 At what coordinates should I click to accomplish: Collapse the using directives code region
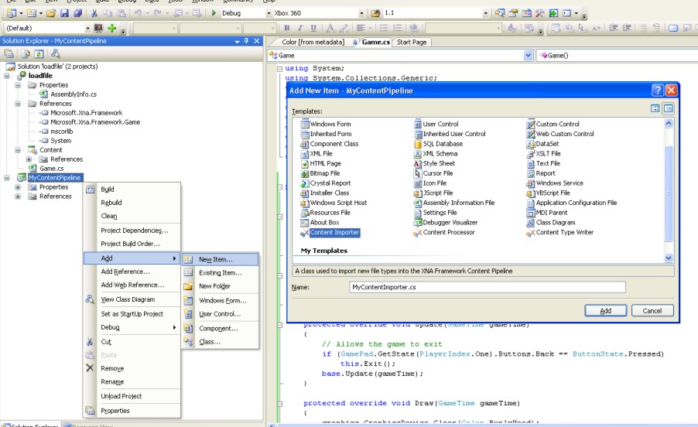point(279,69)
